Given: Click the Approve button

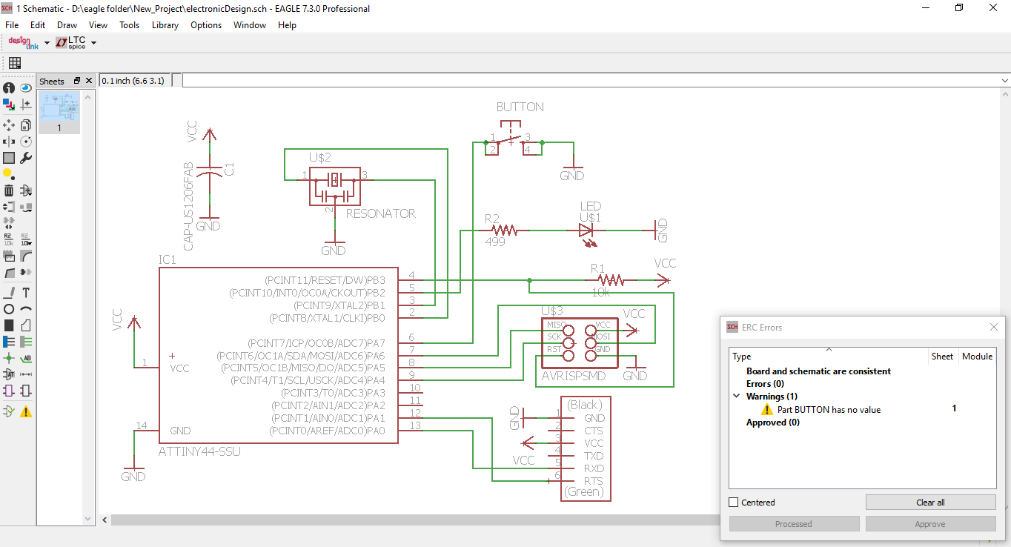Looking at the screenshot, I should click(x=930, y=524).
